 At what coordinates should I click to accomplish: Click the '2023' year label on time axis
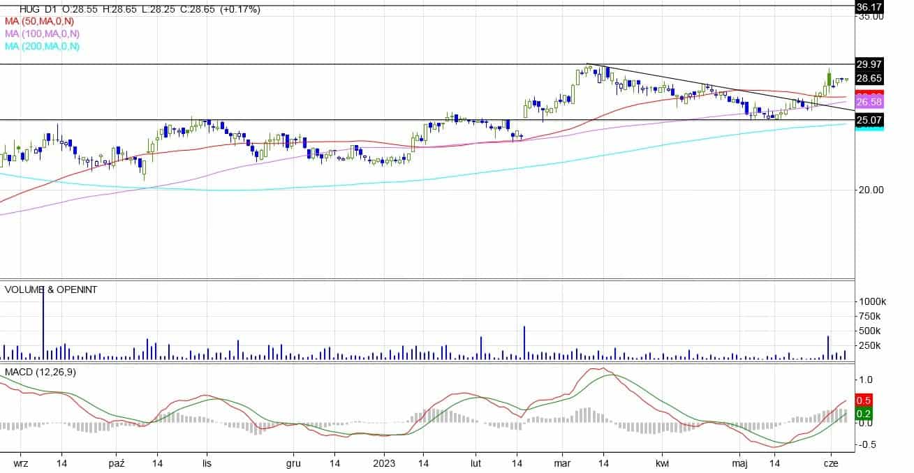coord(385,463)
